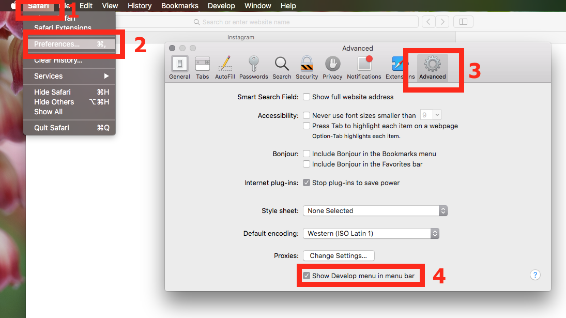
Task: Open the Privacy preferences pane
Action: coord(332,68)
